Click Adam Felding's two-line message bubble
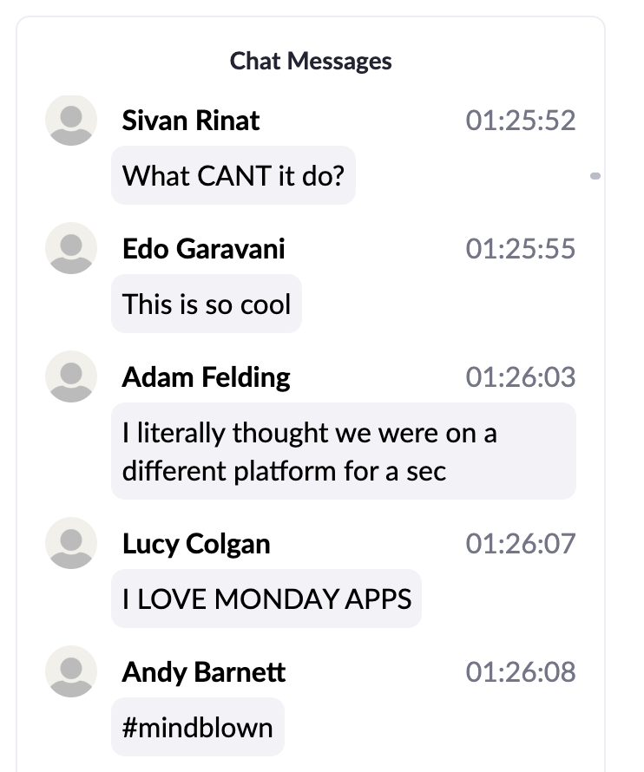This screenshot has width=644, height=772. point(343,452)
